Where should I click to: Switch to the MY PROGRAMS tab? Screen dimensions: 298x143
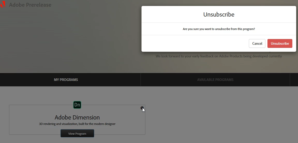(x=66, y=80)
